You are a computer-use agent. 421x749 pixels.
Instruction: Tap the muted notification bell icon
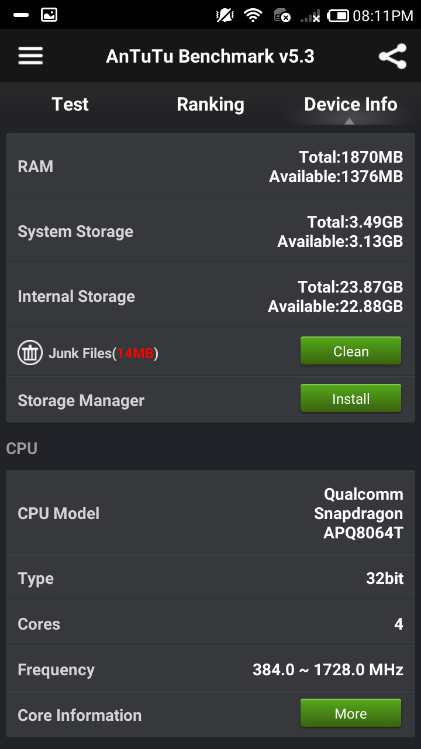tap(225, 16)
